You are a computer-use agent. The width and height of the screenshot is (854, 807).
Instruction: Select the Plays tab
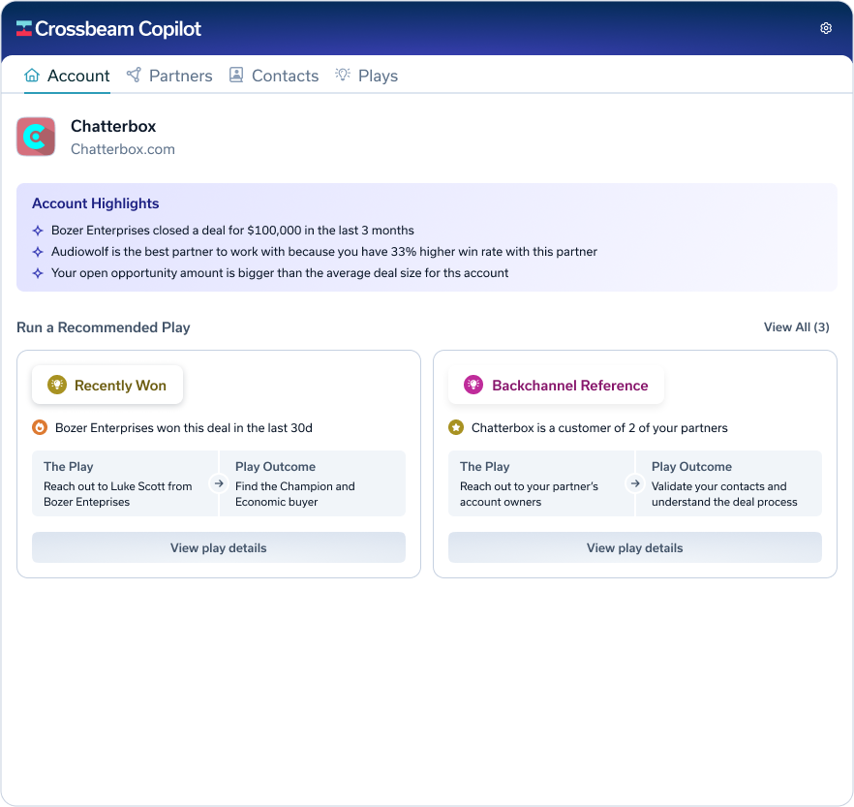[366, 76]
